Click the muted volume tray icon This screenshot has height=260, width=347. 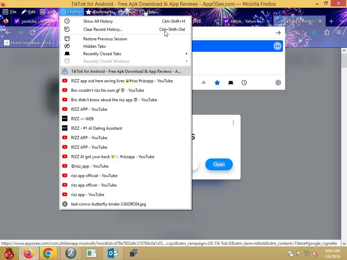pyautogui.click(x=315, y=254)
